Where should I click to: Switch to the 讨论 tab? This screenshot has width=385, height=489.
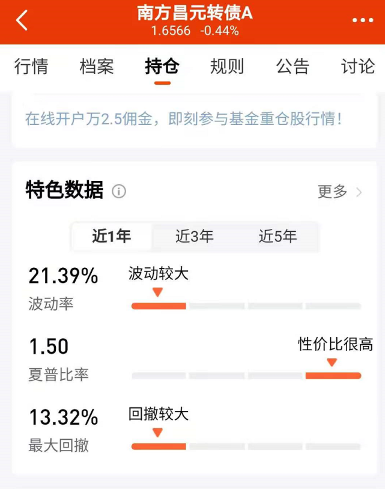(x=357, y=67)
